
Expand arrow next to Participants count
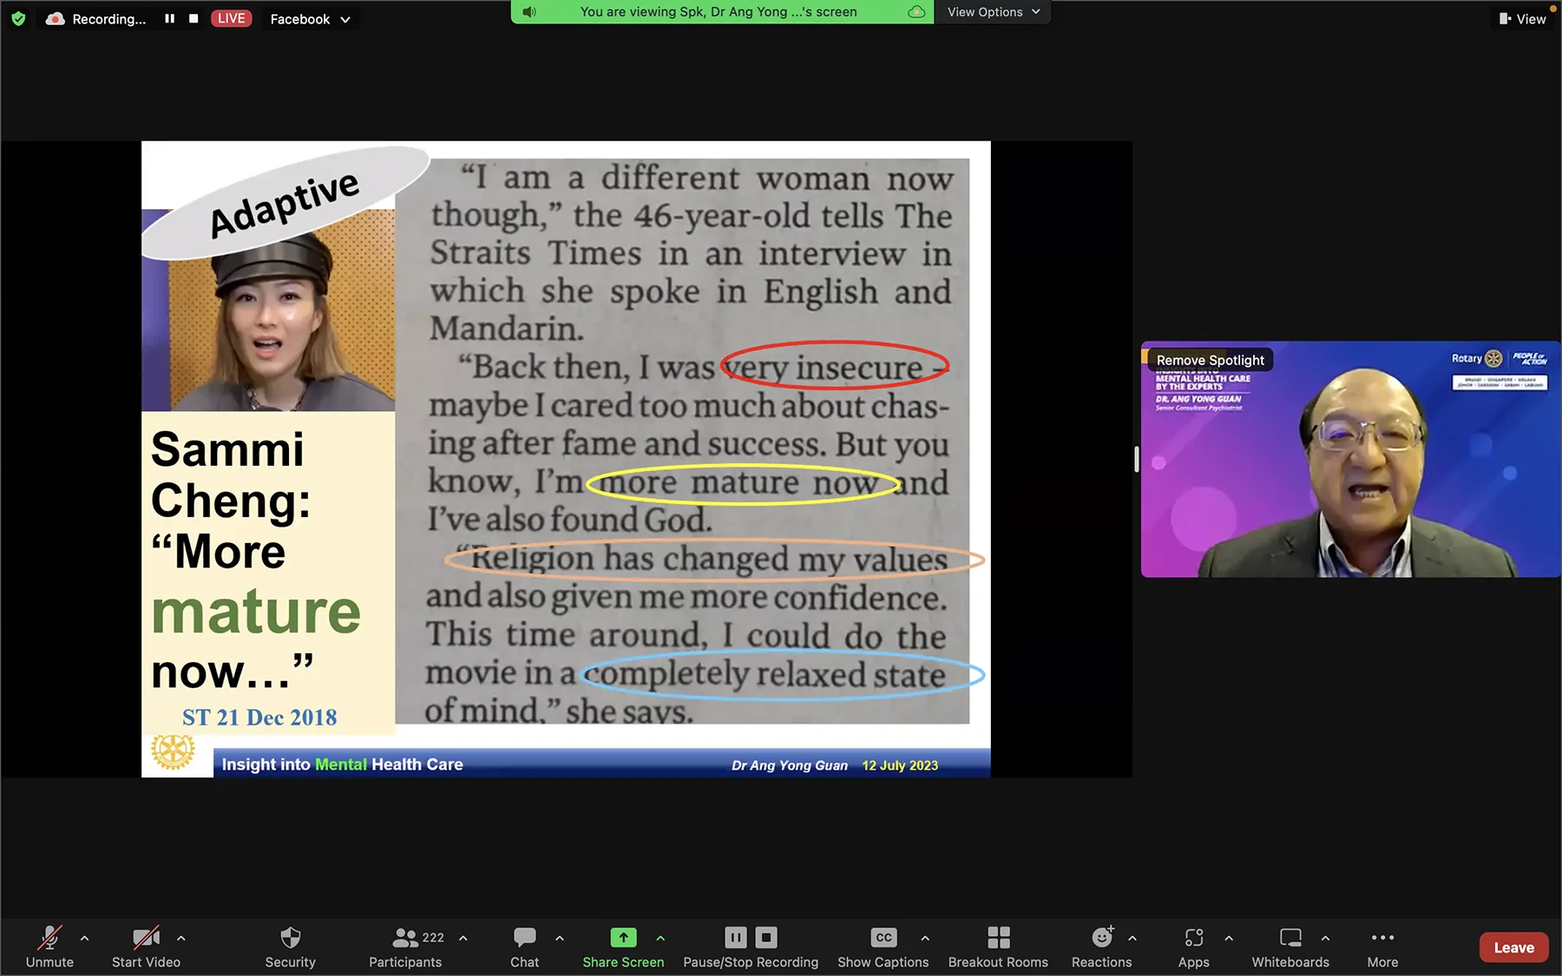pos(463,938)
